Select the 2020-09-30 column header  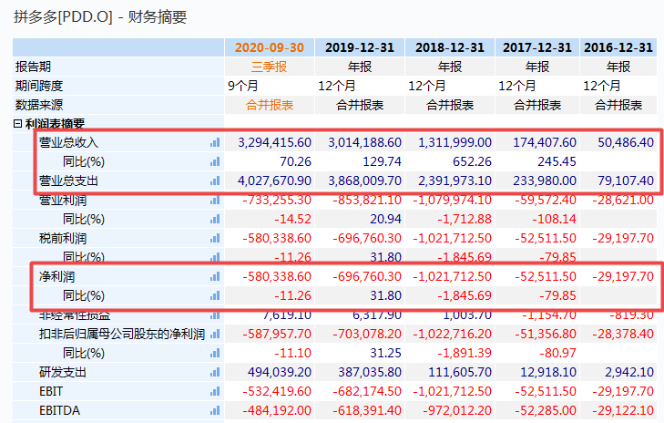269,47
